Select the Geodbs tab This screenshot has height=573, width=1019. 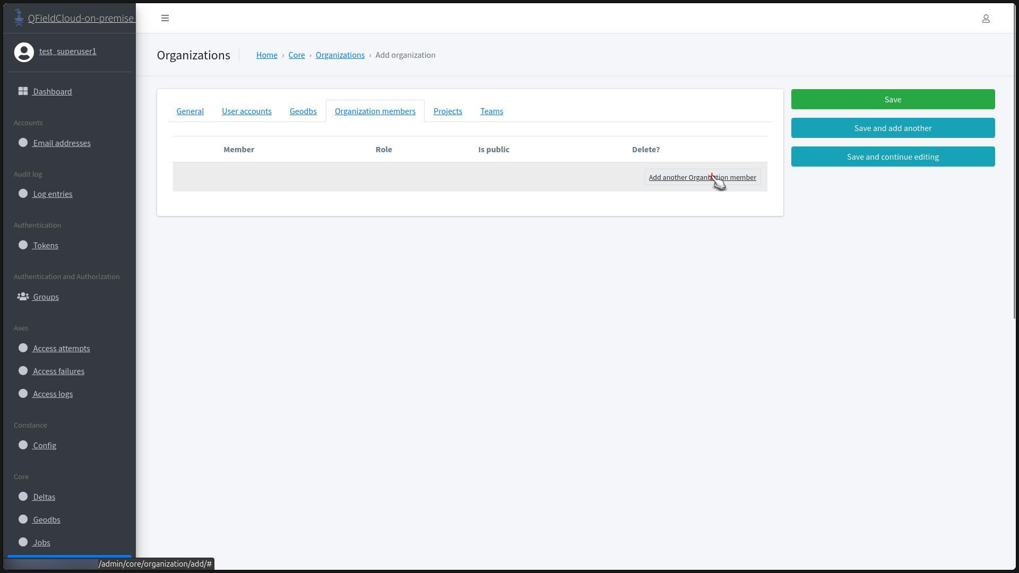[x=303, y=111]
